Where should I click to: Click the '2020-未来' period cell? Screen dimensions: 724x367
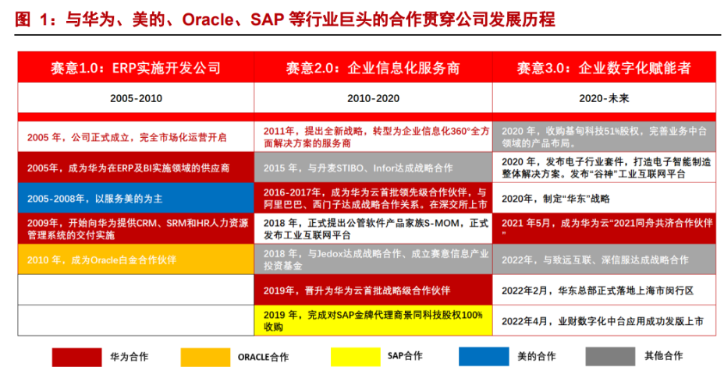coord(604,98)
